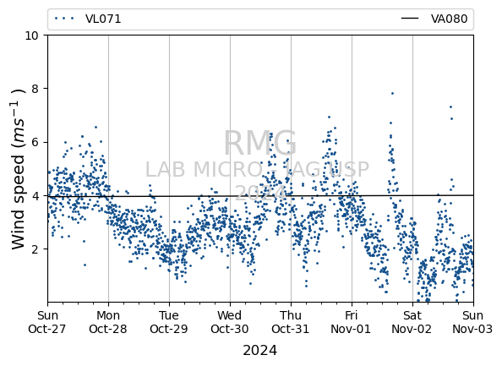Click the Sun Oct-27 x-axis label
Screen dimensions: 502x366
(x=47, y=322)
